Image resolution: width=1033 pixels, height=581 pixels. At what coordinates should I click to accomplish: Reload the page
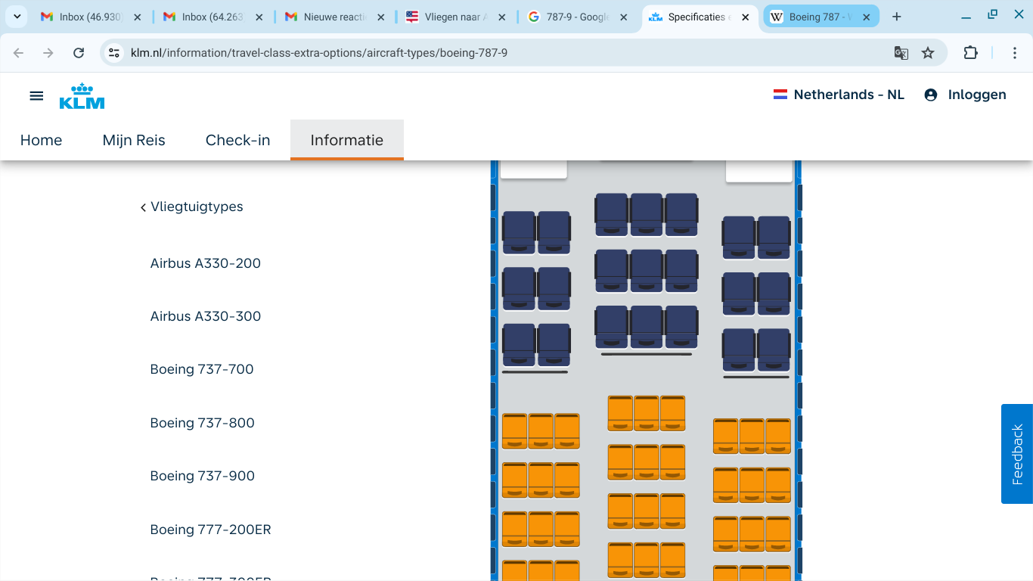(x=79, y=53)
